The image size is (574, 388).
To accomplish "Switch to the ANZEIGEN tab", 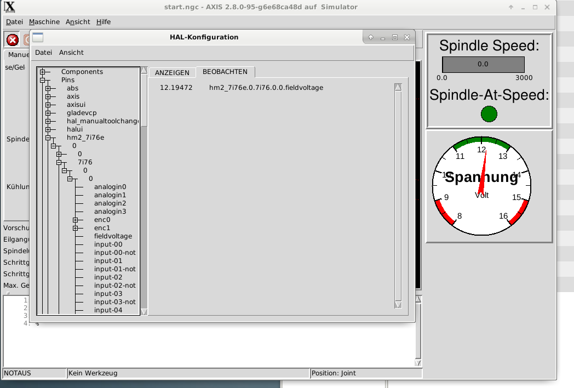I will point(172,73).
